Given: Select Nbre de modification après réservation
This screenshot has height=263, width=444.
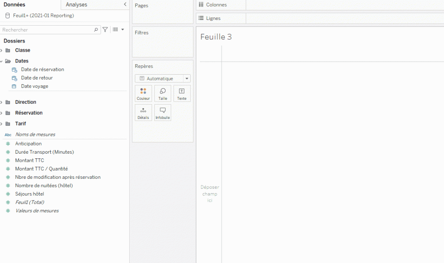Looking at the screenshot, I should 58,177.
